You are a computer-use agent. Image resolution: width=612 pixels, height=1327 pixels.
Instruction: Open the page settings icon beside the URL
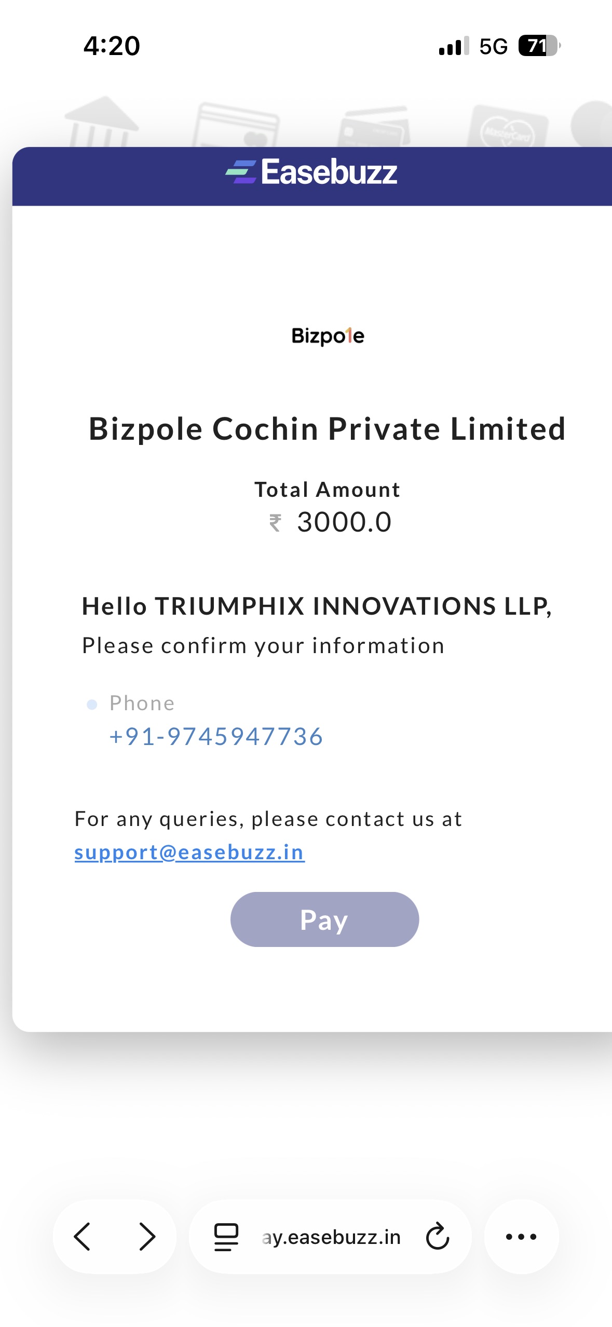pyautogui.click(x=226, y=1236)
